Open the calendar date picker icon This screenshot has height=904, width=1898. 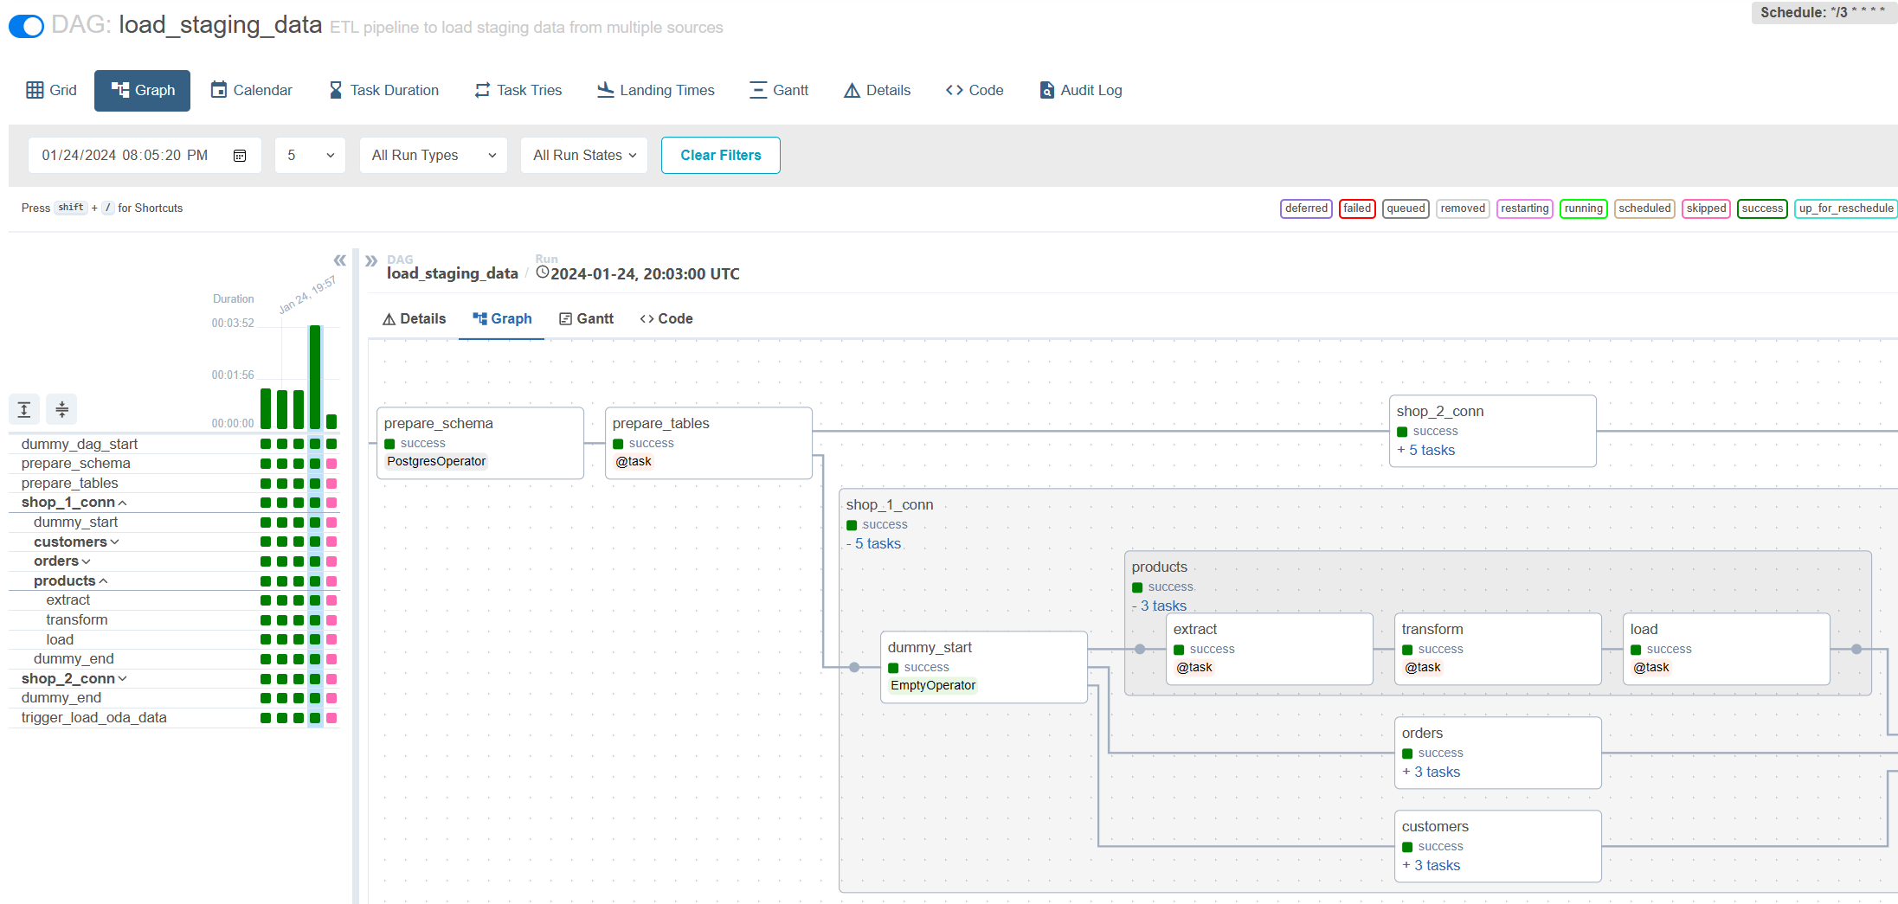(x=240, y=156)
